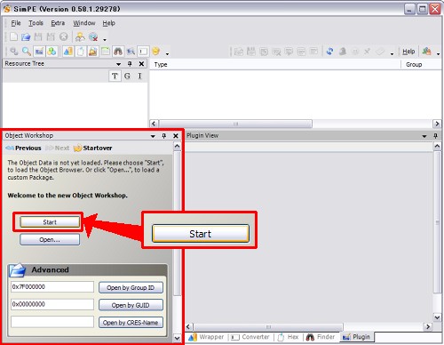Click the toolbar icon right of the binoculars
This screenshot has height=345, width=444.
coord(131,52)
